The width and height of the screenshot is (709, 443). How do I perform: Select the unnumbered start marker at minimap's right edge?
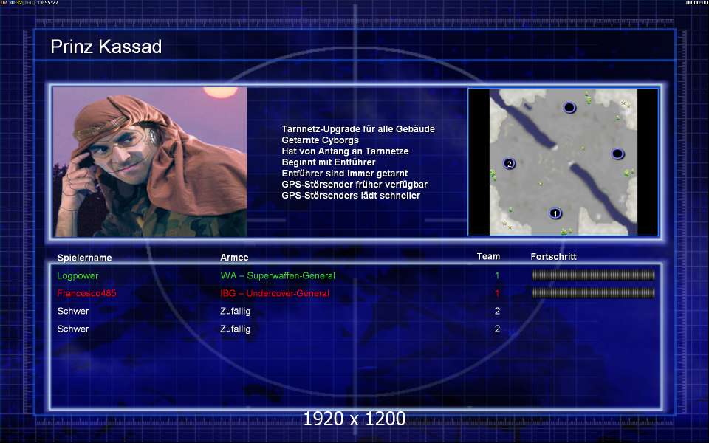pyautogui.click(x=617, y=154)
